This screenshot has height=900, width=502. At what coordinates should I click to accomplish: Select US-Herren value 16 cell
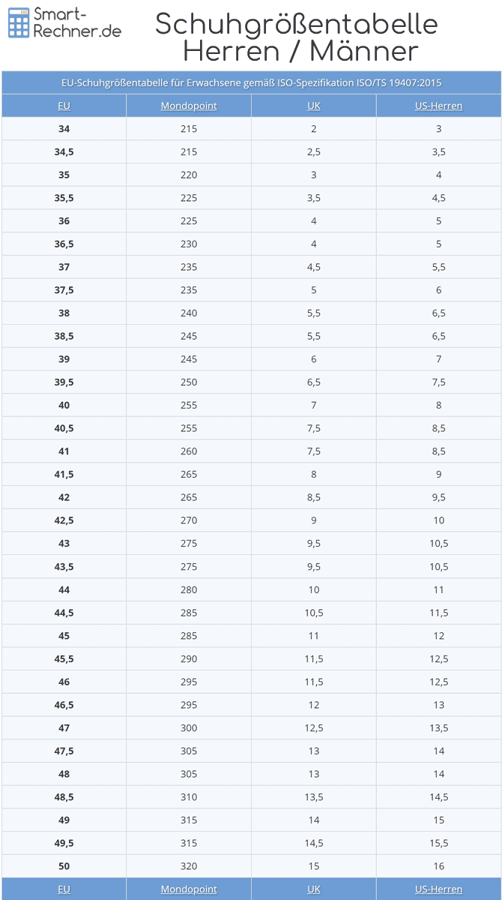coord(438,866)
